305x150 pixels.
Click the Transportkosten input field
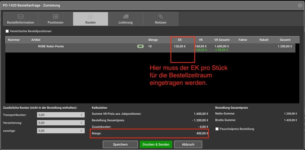point(60,115)
